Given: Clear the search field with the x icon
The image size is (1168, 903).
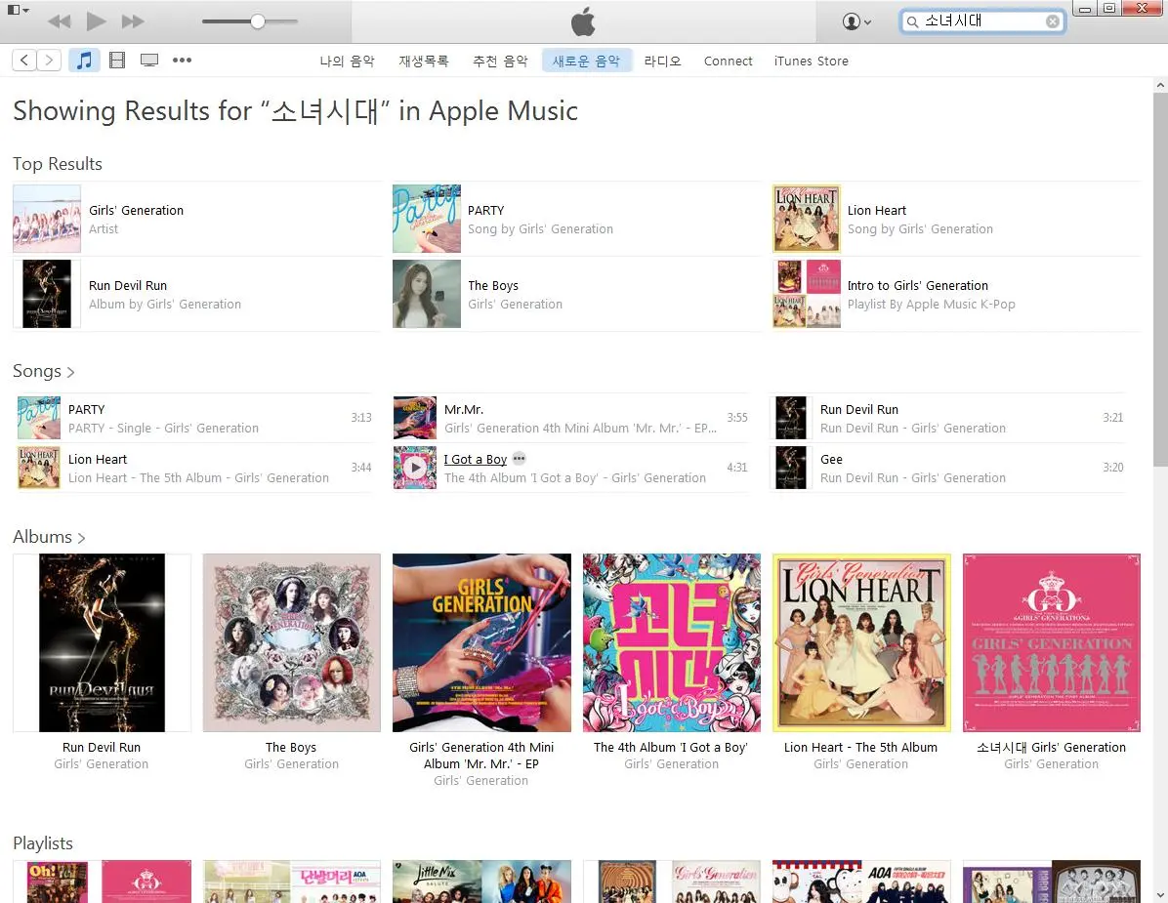Looking at the screenshot, I should click(x=1053, y=21).
